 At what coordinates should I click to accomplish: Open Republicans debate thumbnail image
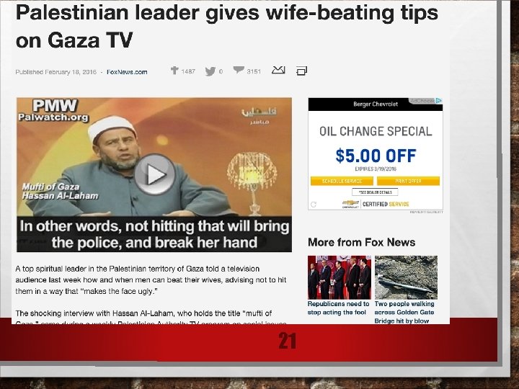point(340,277)
